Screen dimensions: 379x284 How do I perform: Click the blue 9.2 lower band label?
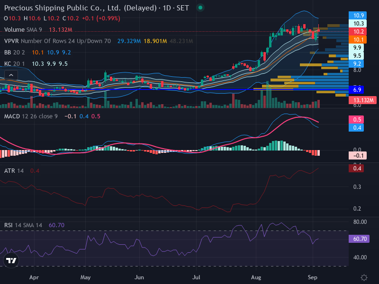tap(356, 64)
